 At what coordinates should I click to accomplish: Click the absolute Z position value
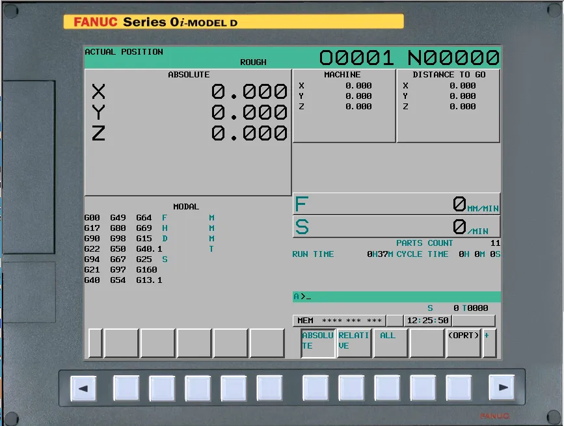pyautogui.click(x=249, y=133)
